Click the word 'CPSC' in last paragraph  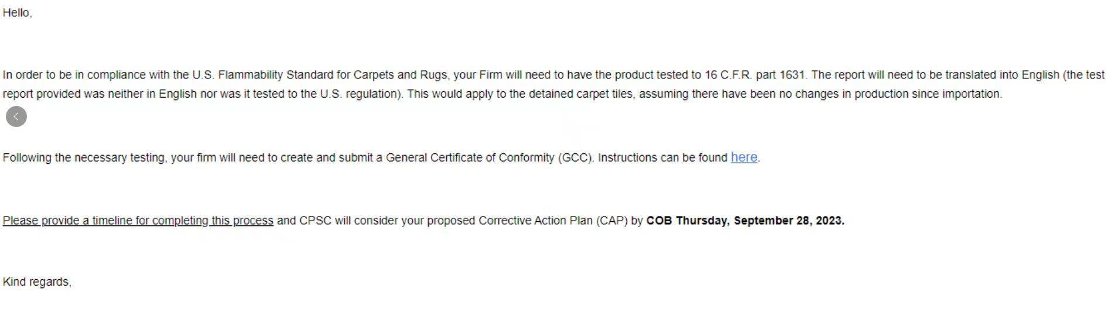pyautogui.click(x=315, y=221)
